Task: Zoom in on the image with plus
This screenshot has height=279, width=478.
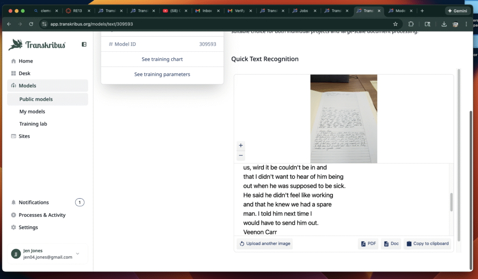Action: (x=241, y=146)
